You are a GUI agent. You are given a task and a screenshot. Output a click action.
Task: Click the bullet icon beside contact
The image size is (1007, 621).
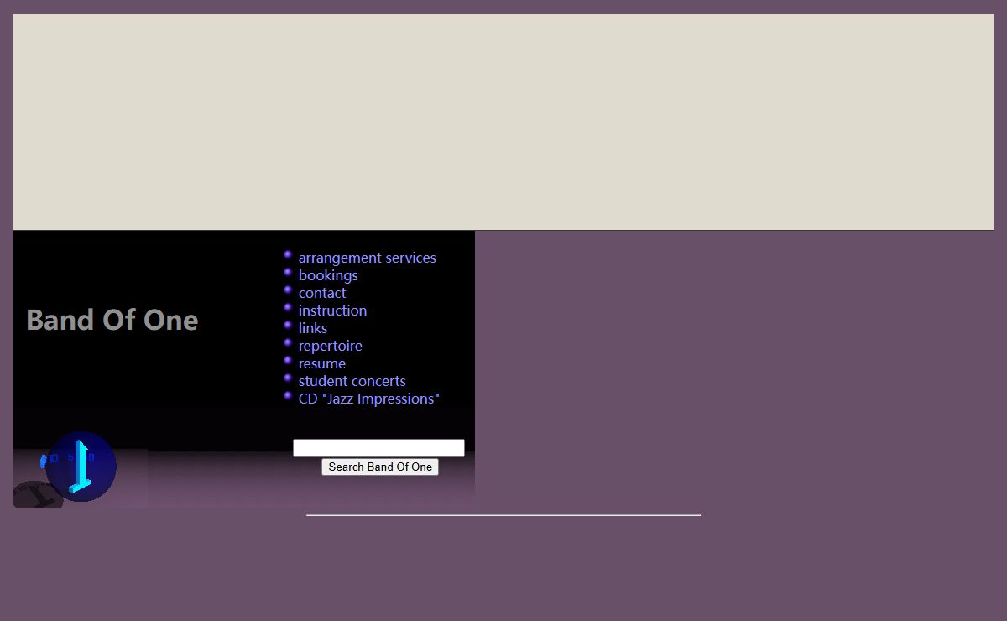(x=288, y=290)
